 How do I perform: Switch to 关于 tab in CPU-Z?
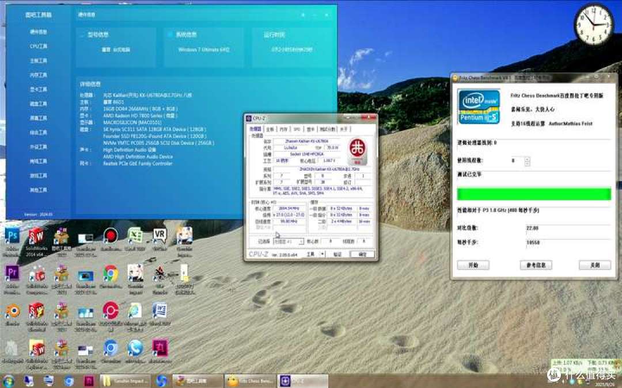(x=344, y=129)
